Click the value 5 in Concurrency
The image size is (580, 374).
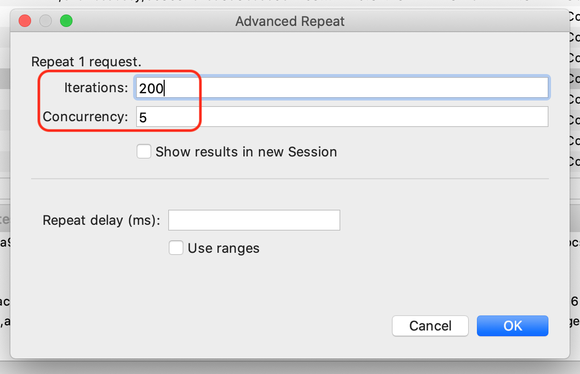143,118
